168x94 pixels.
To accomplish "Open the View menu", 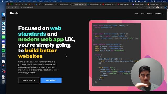I will [x=24, y=1].
